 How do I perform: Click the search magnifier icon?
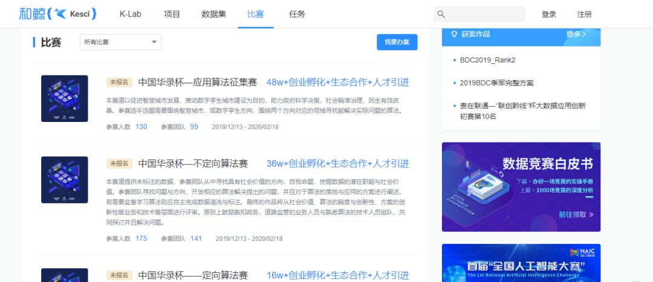click(x=441, y=14)
